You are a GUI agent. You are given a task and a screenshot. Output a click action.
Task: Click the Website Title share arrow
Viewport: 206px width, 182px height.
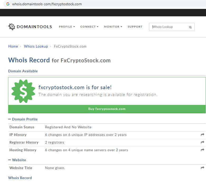tap(202, 168)
